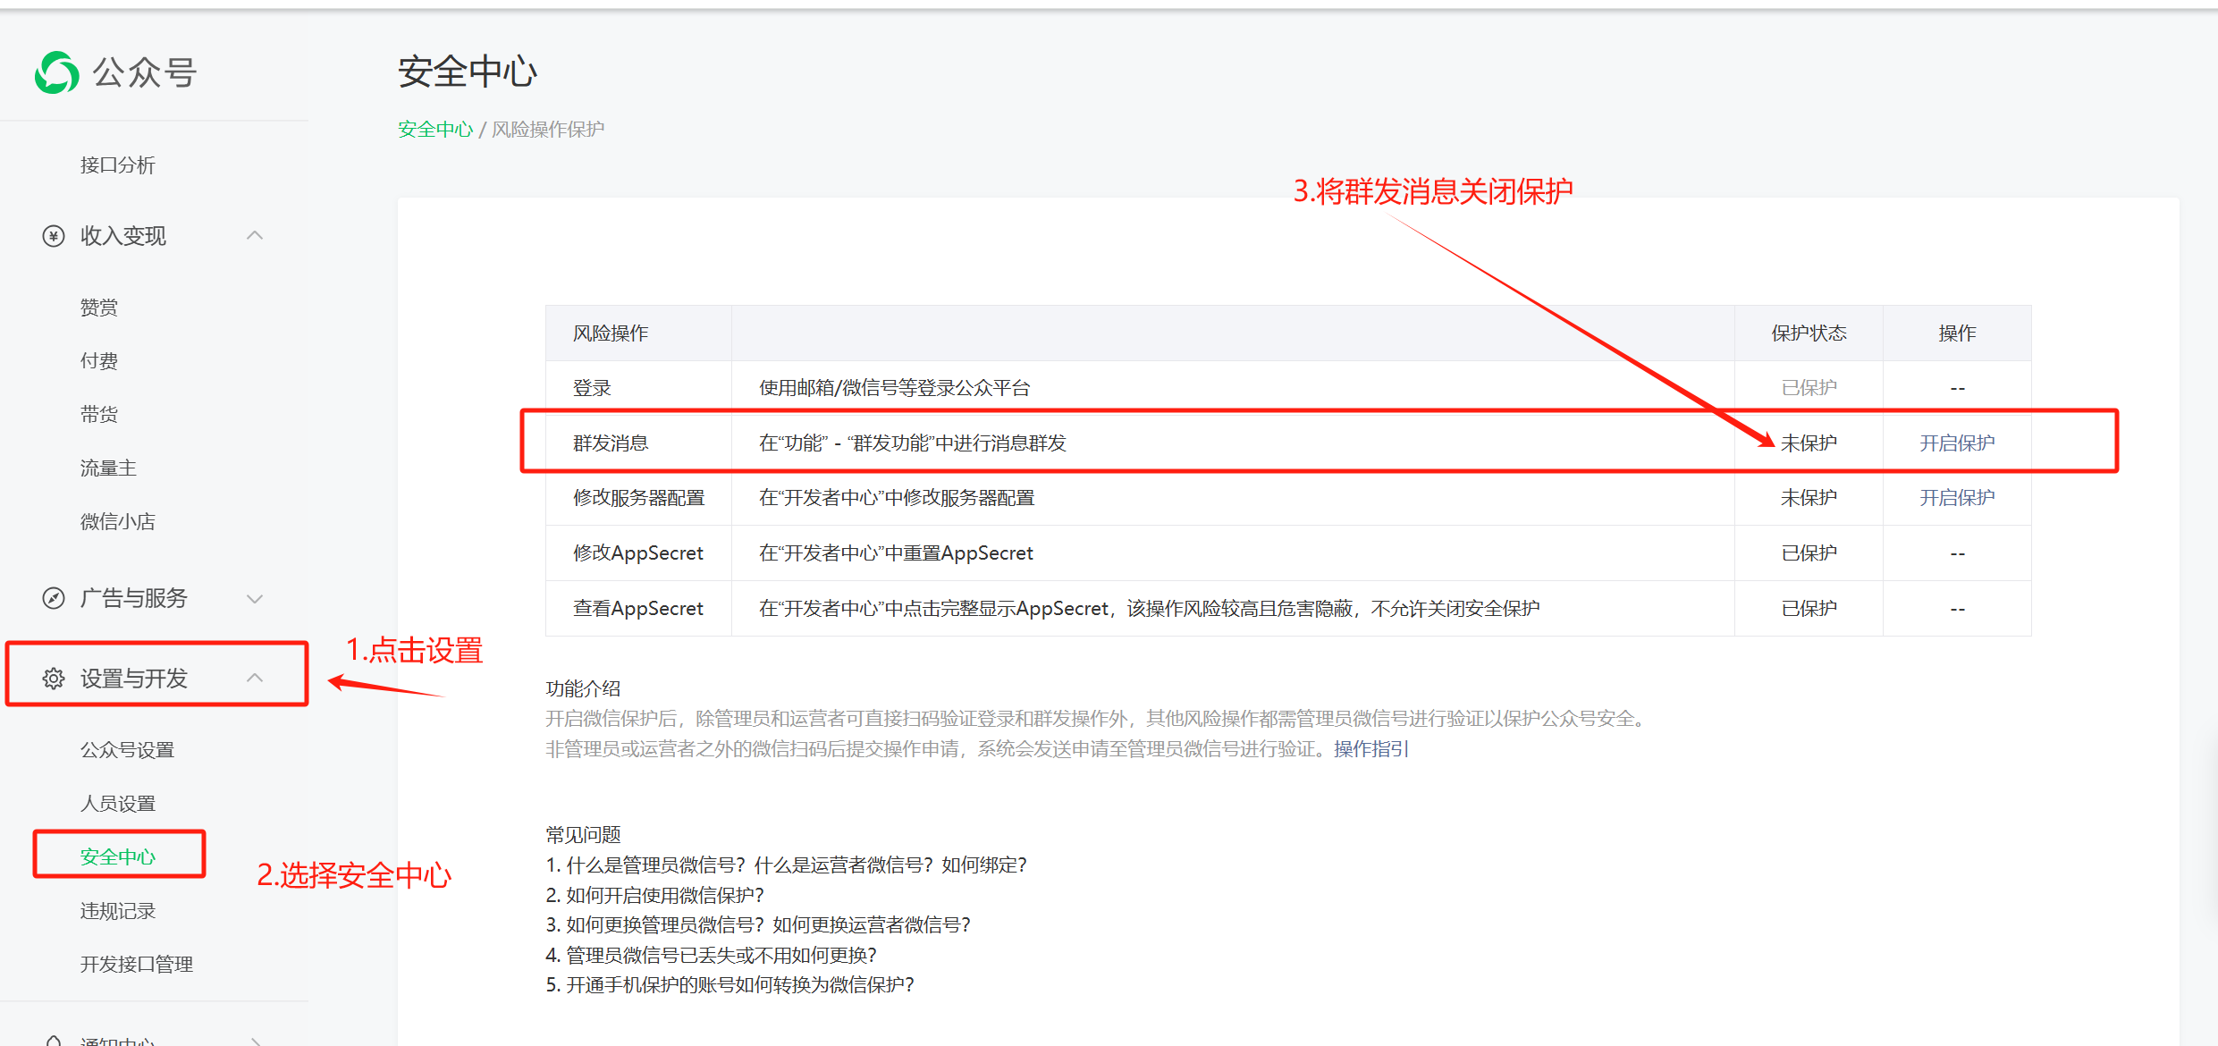Open 开发接口管理 sidebar entry
Image resolution: width=2218 pixels, height=1046 pixels.
coord(137,964)
